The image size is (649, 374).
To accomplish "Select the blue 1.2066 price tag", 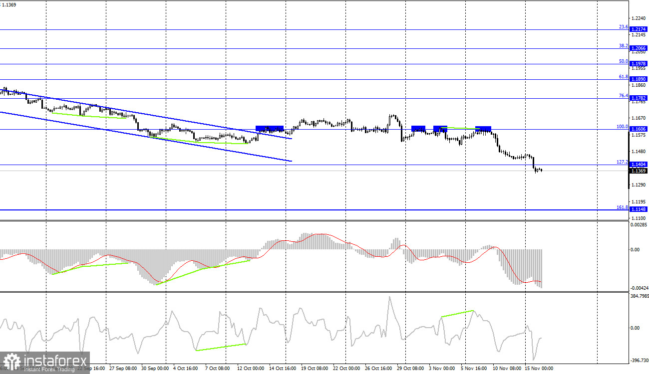I will click(639, 48).
